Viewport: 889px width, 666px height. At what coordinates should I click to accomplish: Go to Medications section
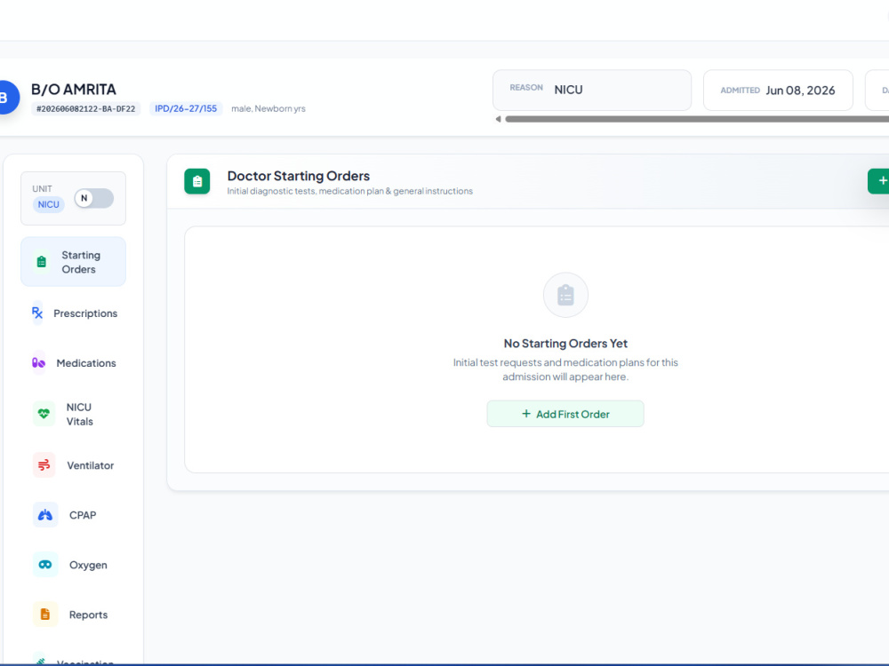click(x=73, y=362)
